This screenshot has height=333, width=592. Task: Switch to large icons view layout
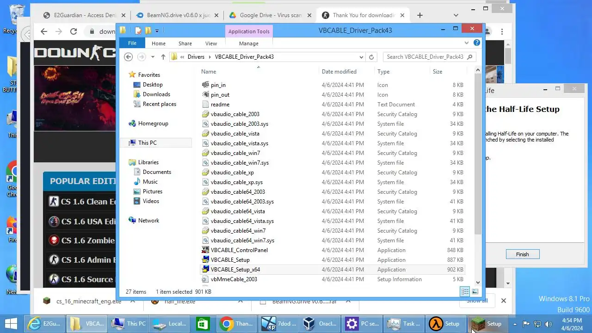point(475,291)
